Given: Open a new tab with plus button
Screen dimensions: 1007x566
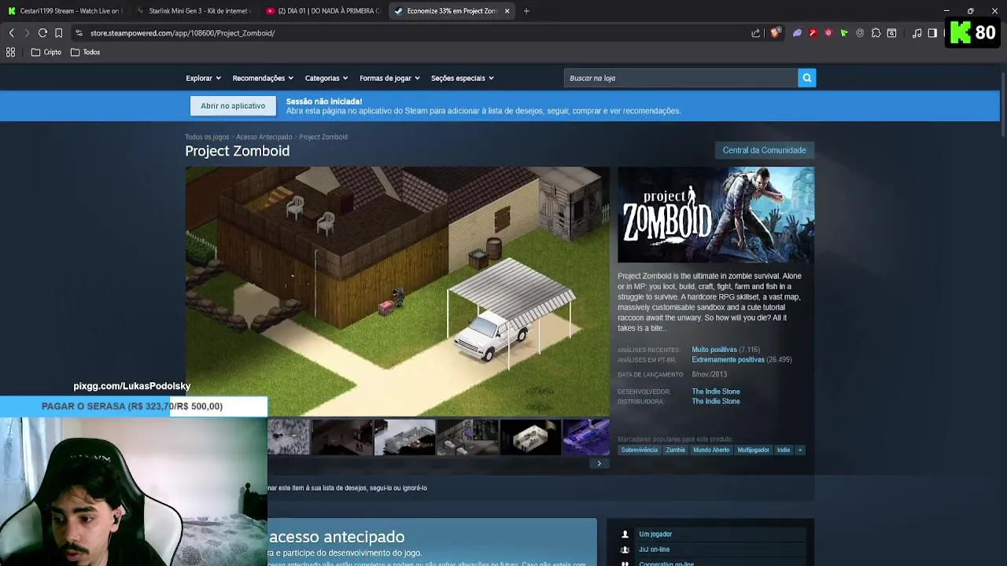Looking at the screenshot, I should (526, 11).
